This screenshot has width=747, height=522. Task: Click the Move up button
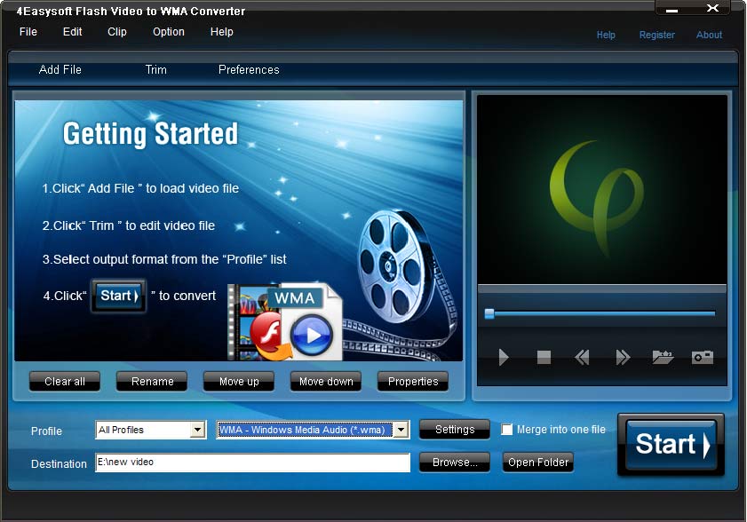(x=239, y=382)
